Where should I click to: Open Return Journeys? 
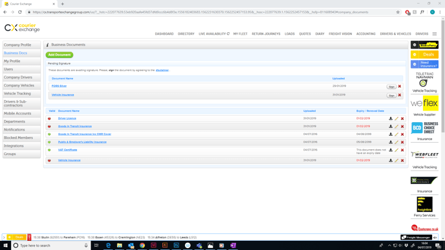click(266, 34)
